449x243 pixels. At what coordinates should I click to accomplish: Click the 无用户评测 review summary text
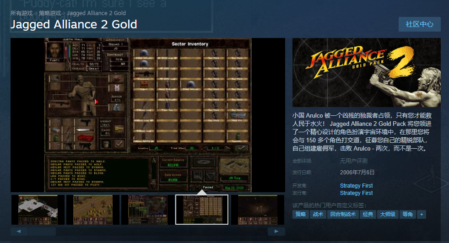coord(354,161)
